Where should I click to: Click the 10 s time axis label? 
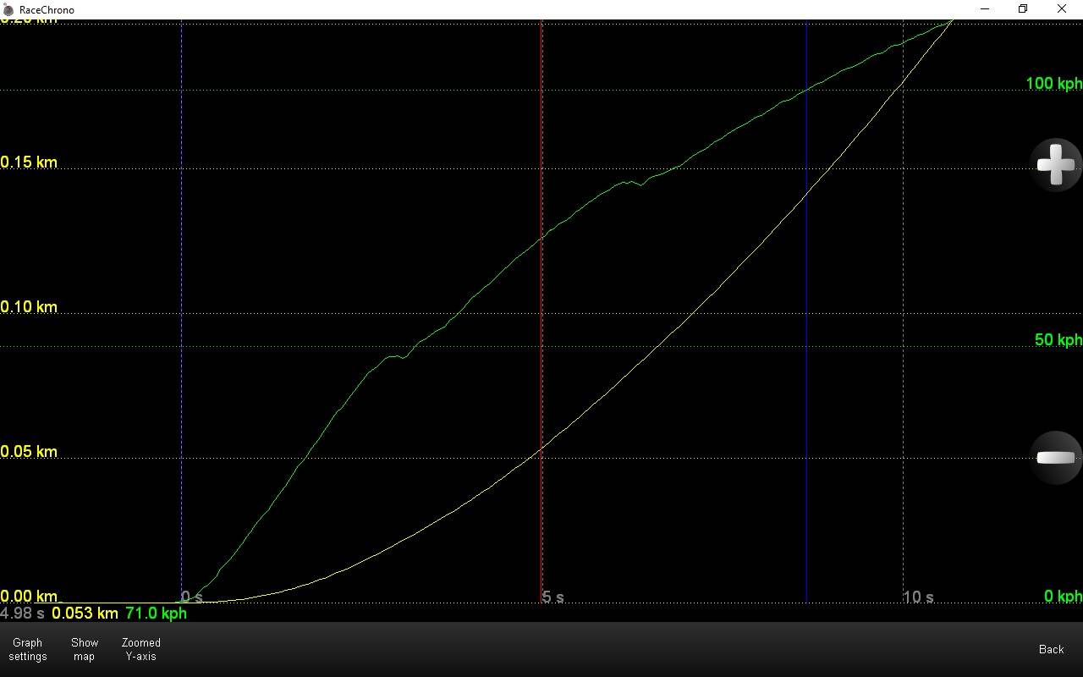coord(918,597)
